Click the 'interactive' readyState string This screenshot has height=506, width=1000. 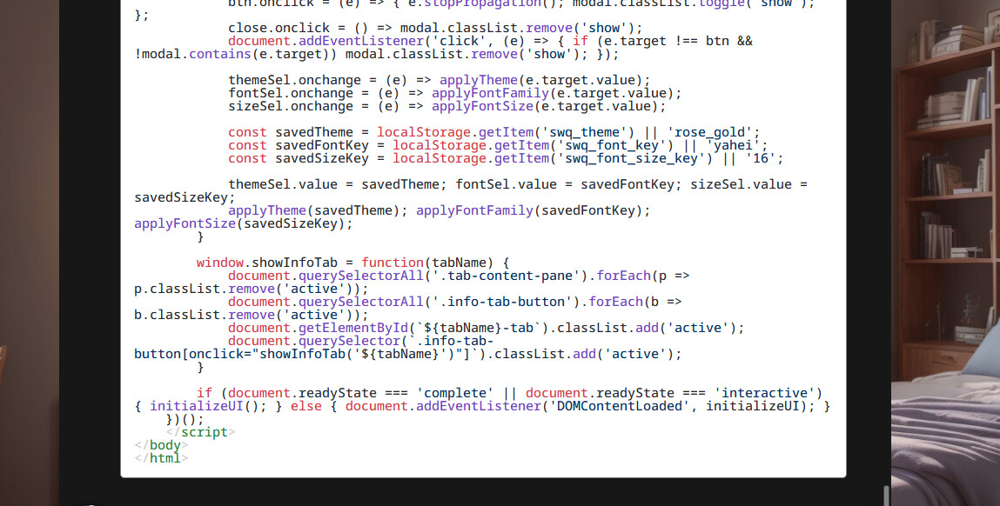767,393
